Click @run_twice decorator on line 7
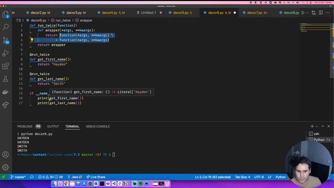The image size is (334, 188). (40, 54)
